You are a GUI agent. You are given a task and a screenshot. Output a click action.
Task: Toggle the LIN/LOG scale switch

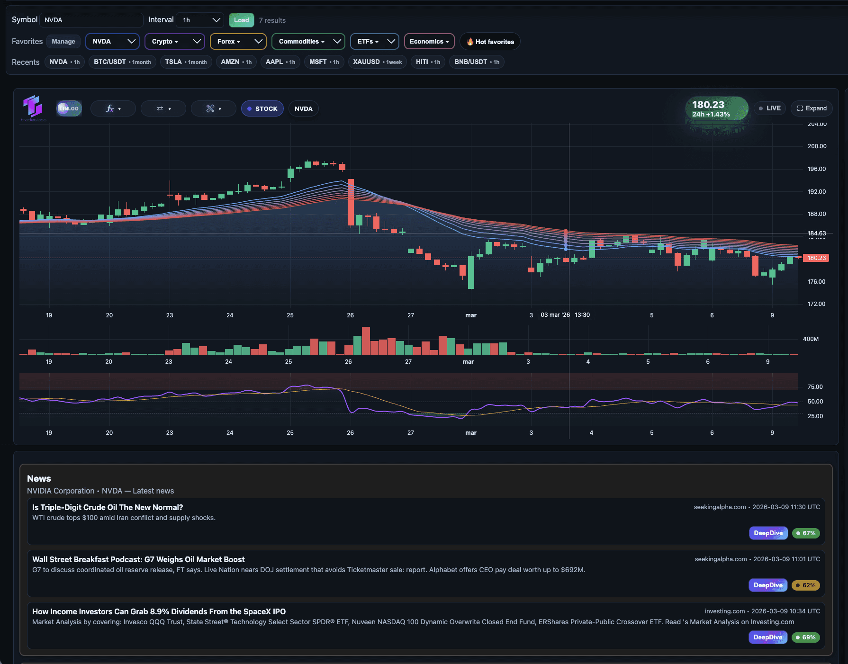[69, 108]
